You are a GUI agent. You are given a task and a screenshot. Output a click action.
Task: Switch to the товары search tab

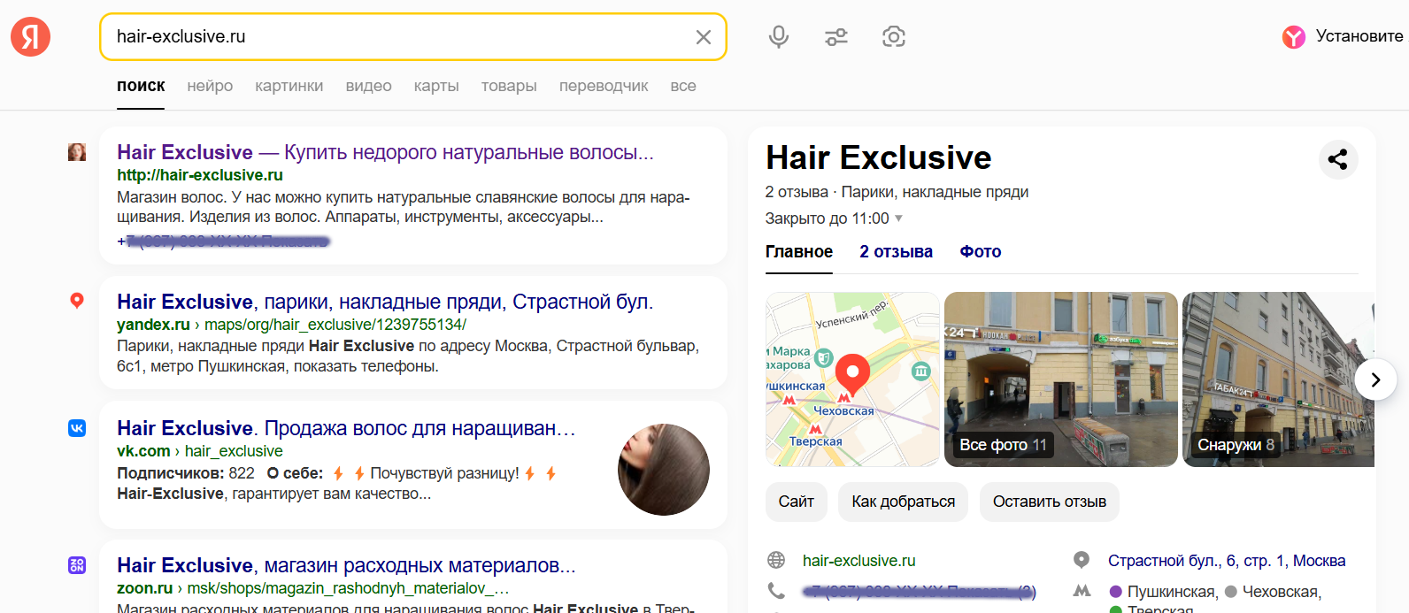pos(509,86)
